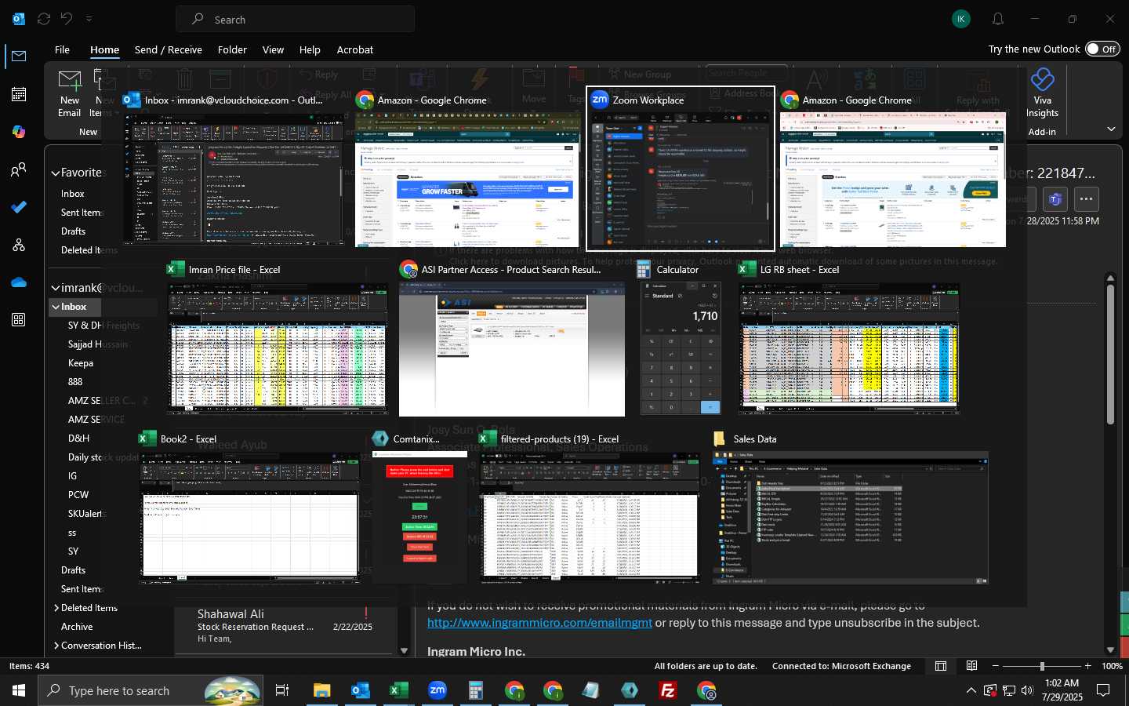The height and width of the screenshot is (706, 1129).
Task: Click the New Email ribbon icon
Action: tap(70, 93)
